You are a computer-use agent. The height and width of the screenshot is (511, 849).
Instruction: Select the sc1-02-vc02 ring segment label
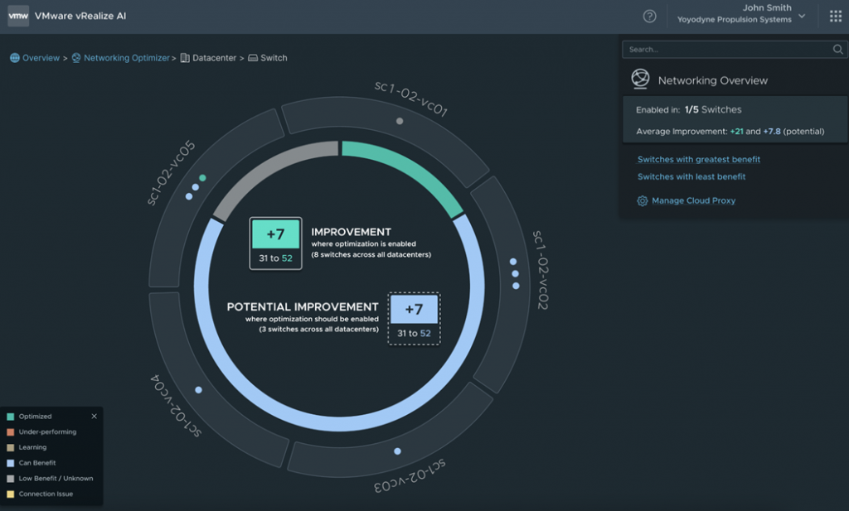[541, 270]
